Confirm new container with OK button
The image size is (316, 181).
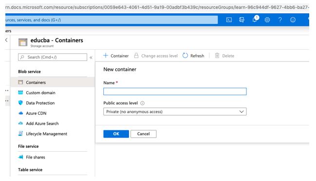pyautogui.click(x=116, y=134)
